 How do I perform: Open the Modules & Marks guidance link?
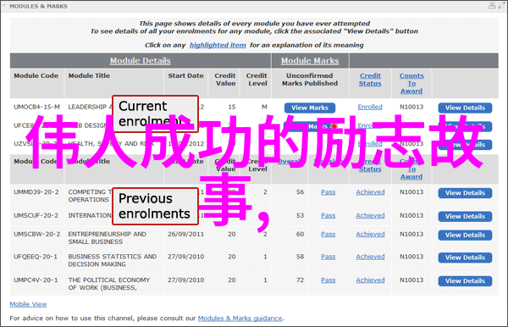240,319
